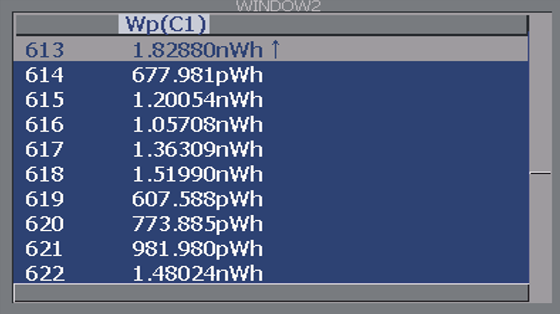Click the 1.82880nWh value

(x=197, y=50)
